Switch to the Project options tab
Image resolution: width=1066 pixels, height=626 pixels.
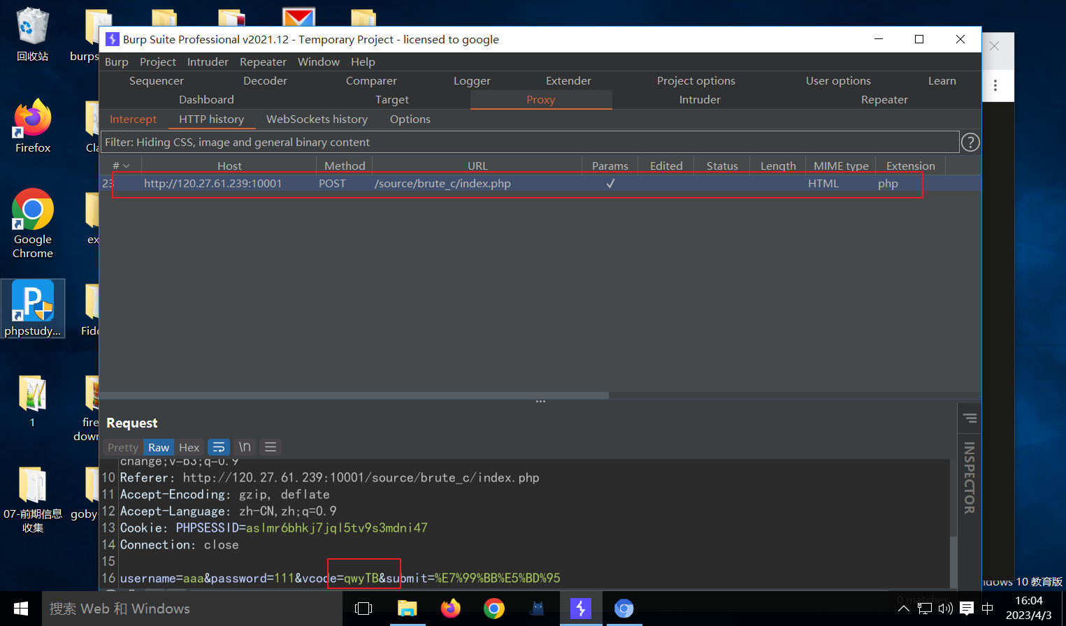(696, 81)
